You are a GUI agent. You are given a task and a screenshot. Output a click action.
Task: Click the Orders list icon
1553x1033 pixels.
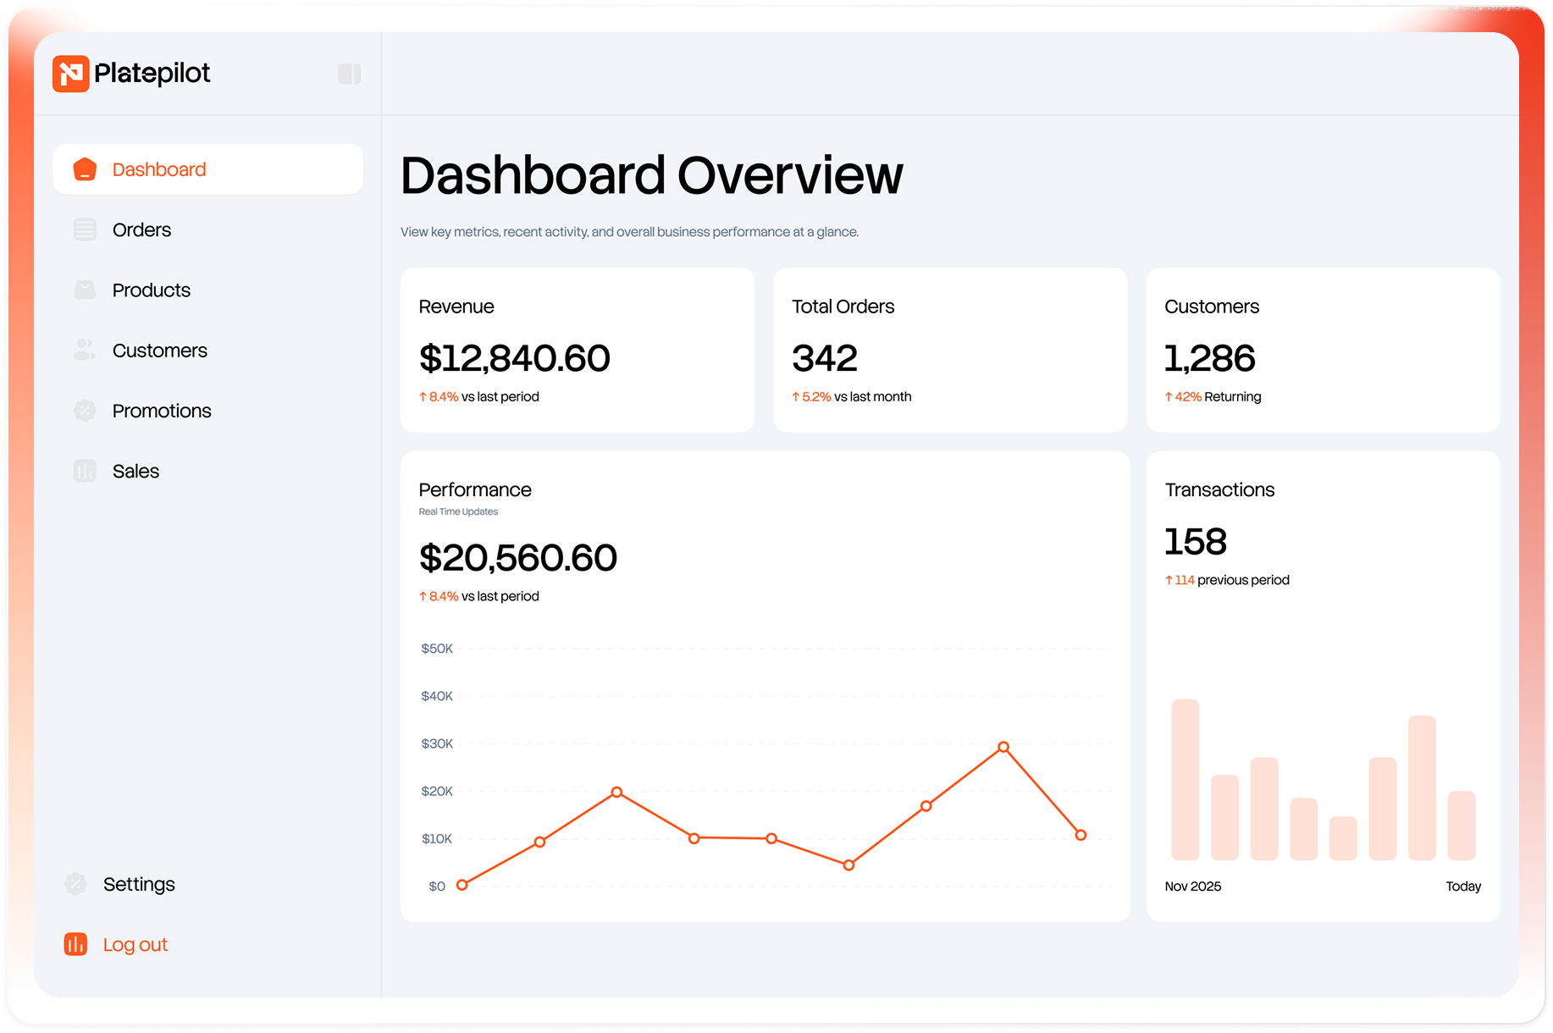[x=85, y=229]
